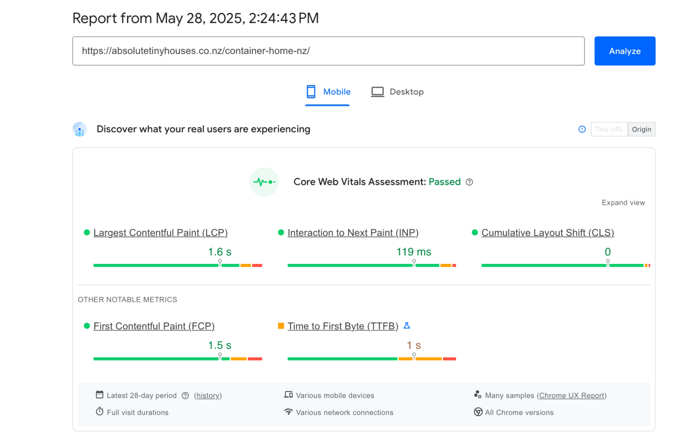Expand view of Core Web Vitals metrics

(623, 202)
